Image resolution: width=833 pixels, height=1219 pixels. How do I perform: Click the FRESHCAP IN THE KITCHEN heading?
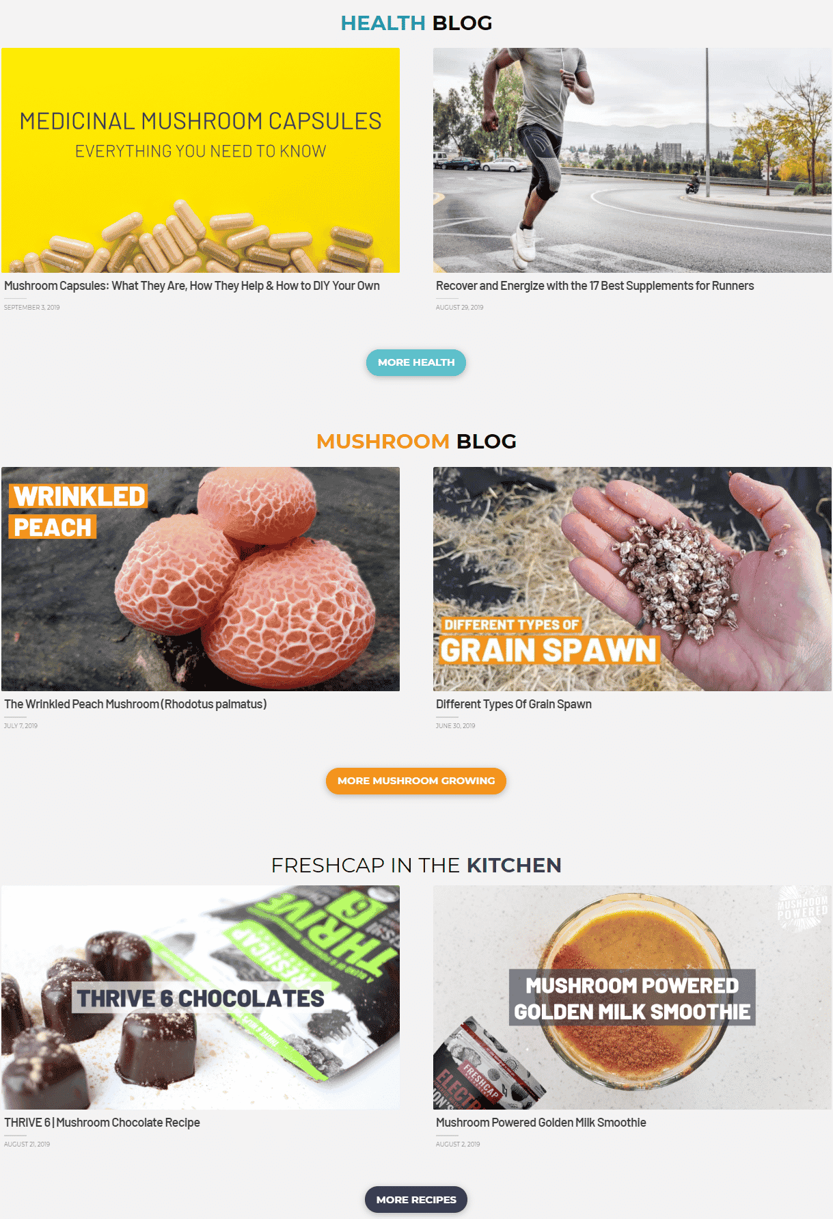(416, 866)
